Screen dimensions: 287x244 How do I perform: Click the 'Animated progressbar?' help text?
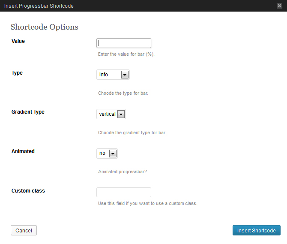coord(123,172)
